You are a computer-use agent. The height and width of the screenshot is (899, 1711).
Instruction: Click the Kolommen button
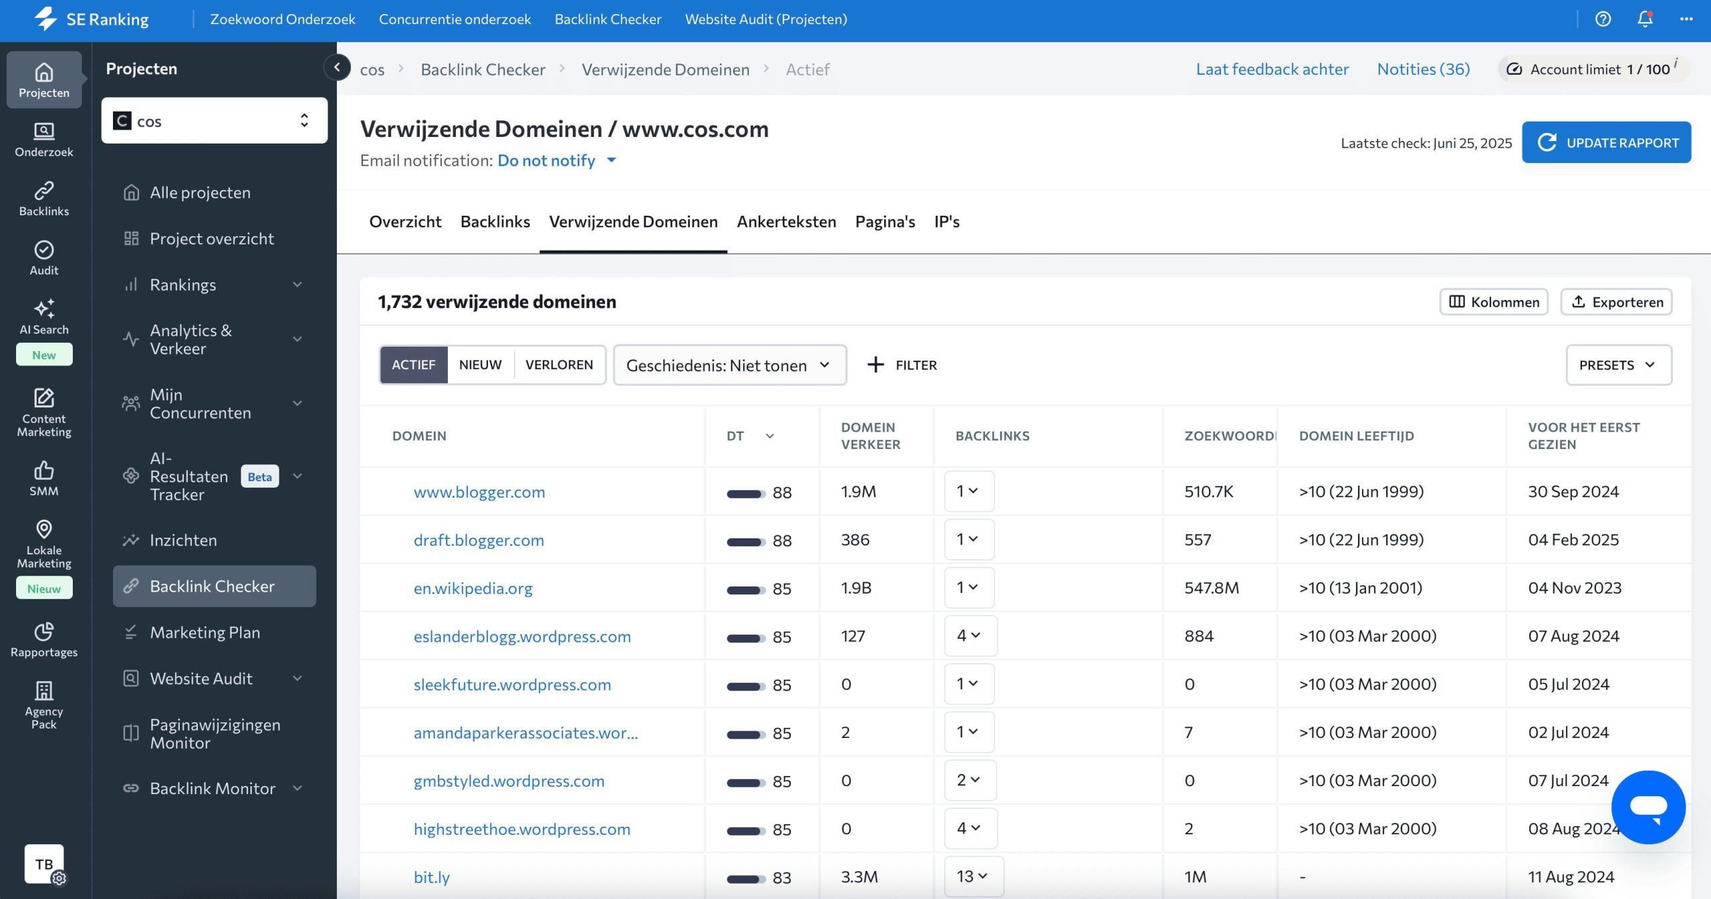(x=1494, y=301)
